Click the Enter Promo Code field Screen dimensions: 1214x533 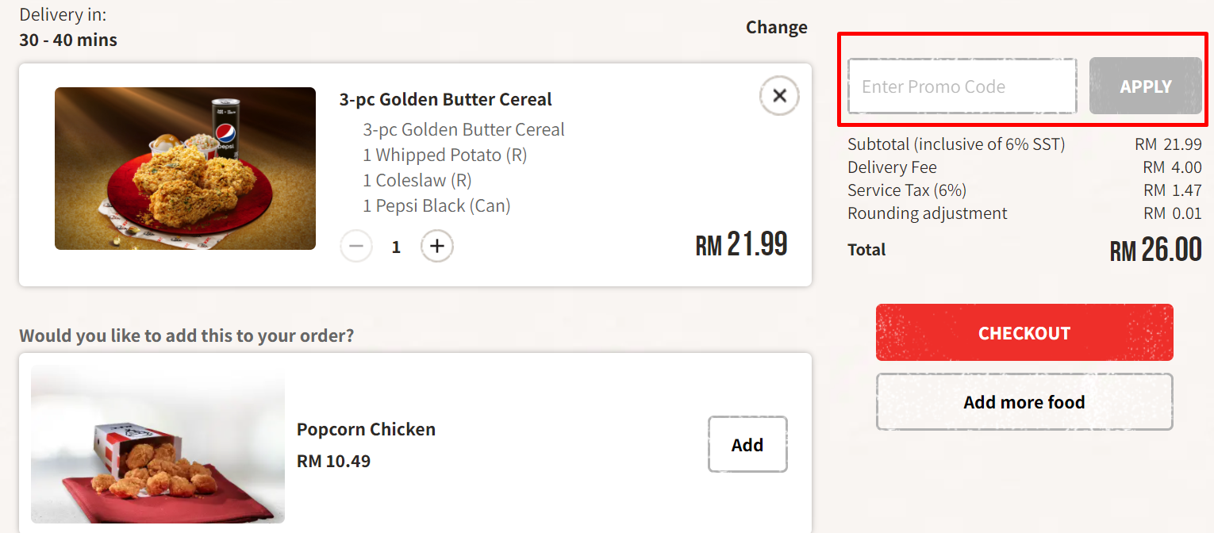click(962, 86)
